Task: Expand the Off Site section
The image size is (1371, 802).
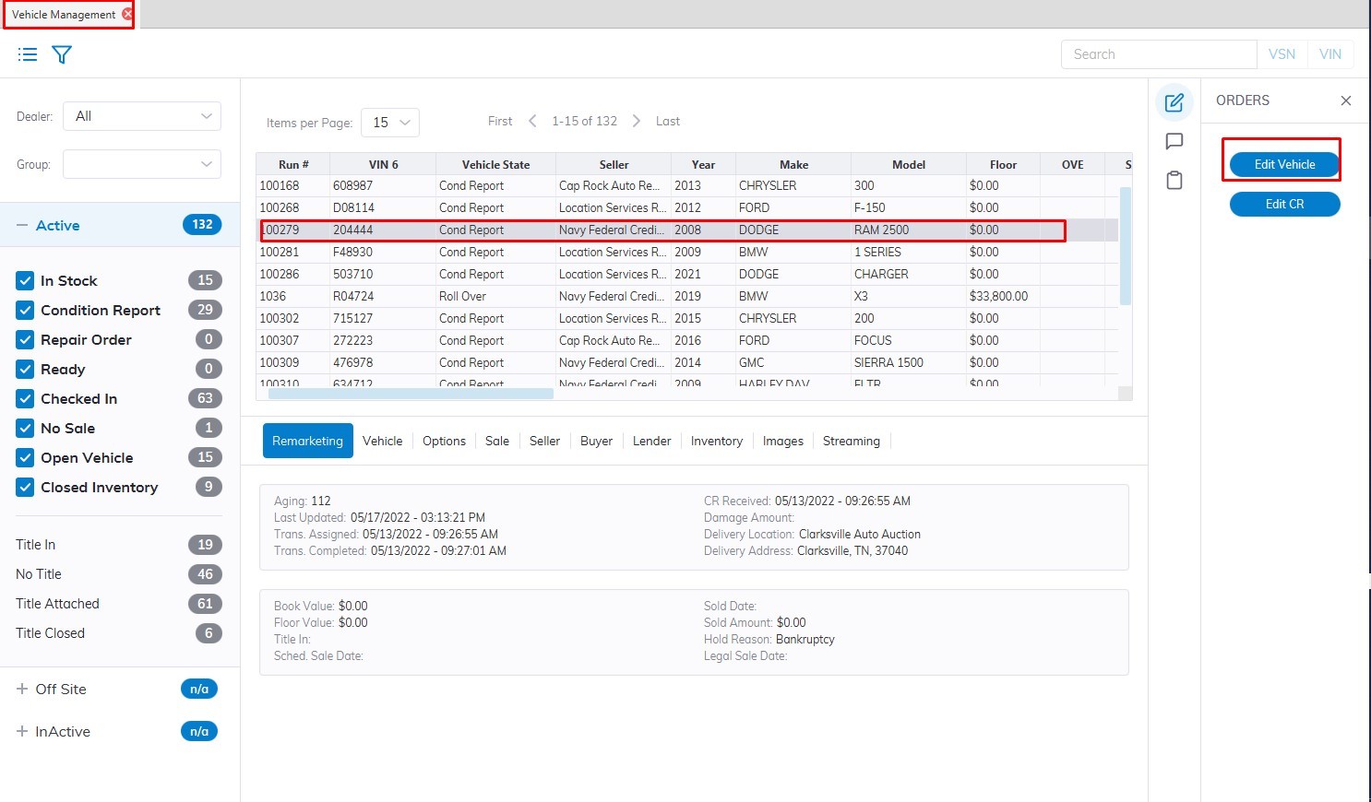Action: (22, 689)
